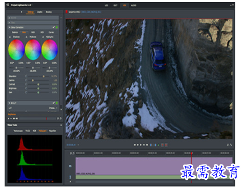Toggle Gain keyframe icon
This screenshot has height=188, width=244.
tap(26, 92)
